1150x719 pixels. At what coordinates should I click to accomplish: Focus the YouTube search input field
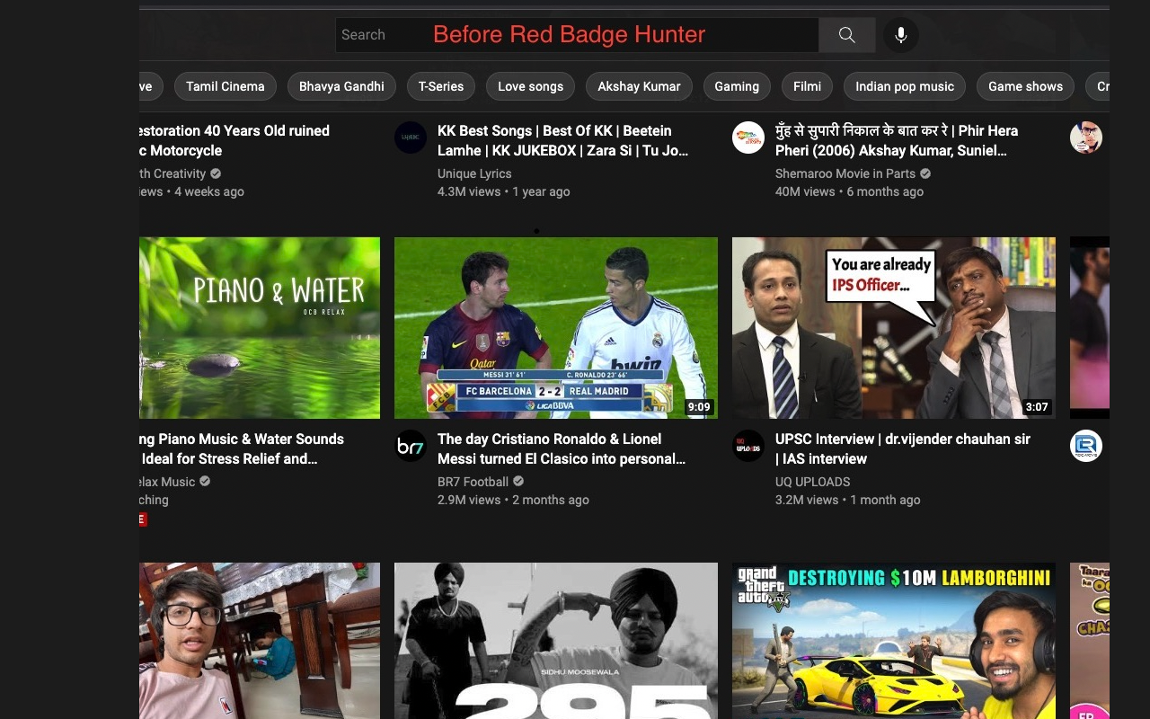pyautogui.click(x=577, y=35)
